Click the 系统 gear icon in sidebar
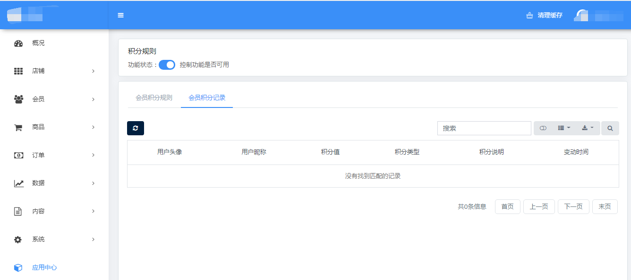The height and width of the screenshot is (280, 631). [18, 239]
